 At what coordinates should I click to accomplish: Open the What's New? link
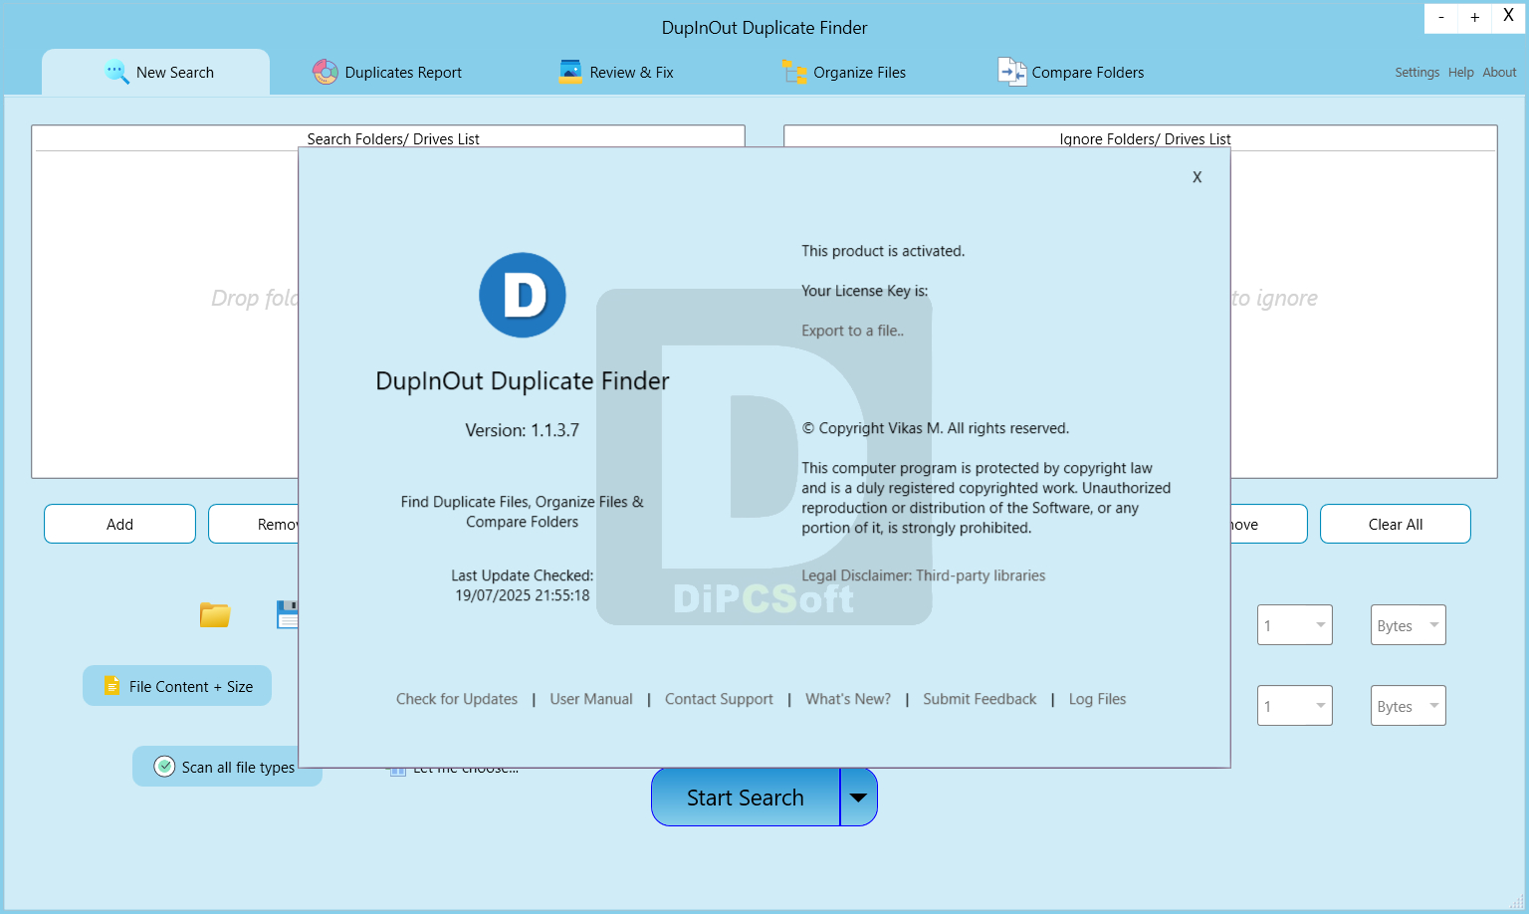(x=848, y=699)
